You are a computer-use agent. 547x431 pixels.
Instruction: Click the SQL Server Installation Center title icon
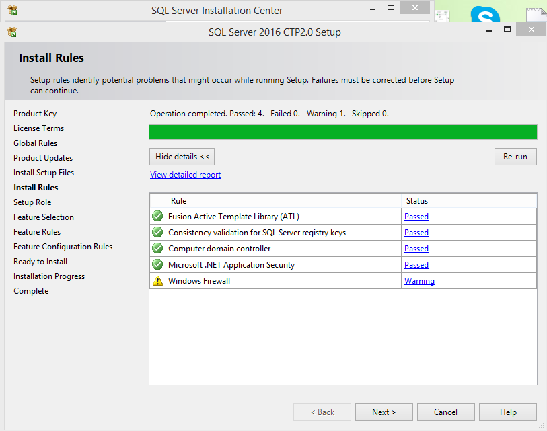12,11
